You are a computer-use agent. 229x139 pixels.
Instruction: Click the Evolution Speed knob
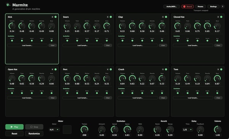(114, 129)
